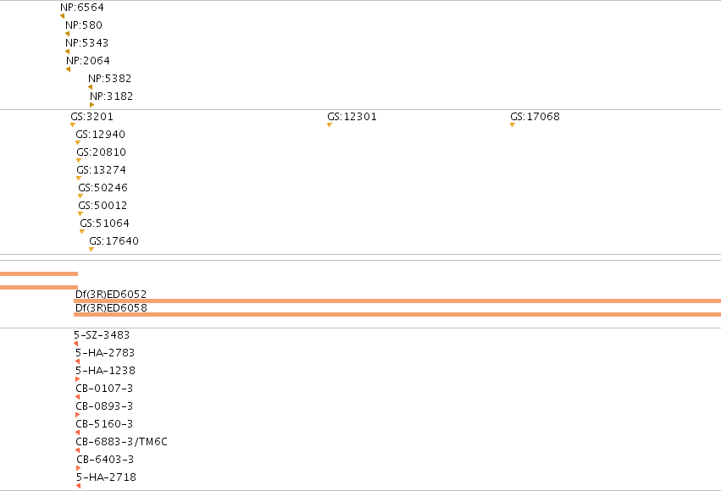
Task: Open the GS:51064 insertion label
Action: pos(105,223)
